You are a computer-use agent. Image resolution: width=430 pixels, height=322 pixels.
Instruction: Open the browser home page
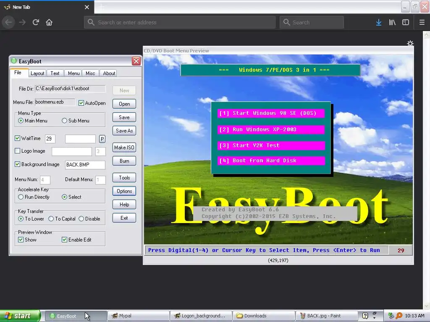49,22
